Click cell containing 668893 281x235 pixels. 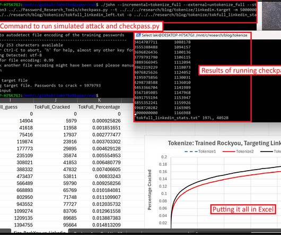(x=16, y=190)
